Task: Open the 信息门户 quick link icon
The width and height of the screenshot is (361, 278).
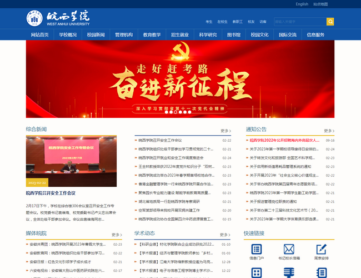Action: coord(257,249)
